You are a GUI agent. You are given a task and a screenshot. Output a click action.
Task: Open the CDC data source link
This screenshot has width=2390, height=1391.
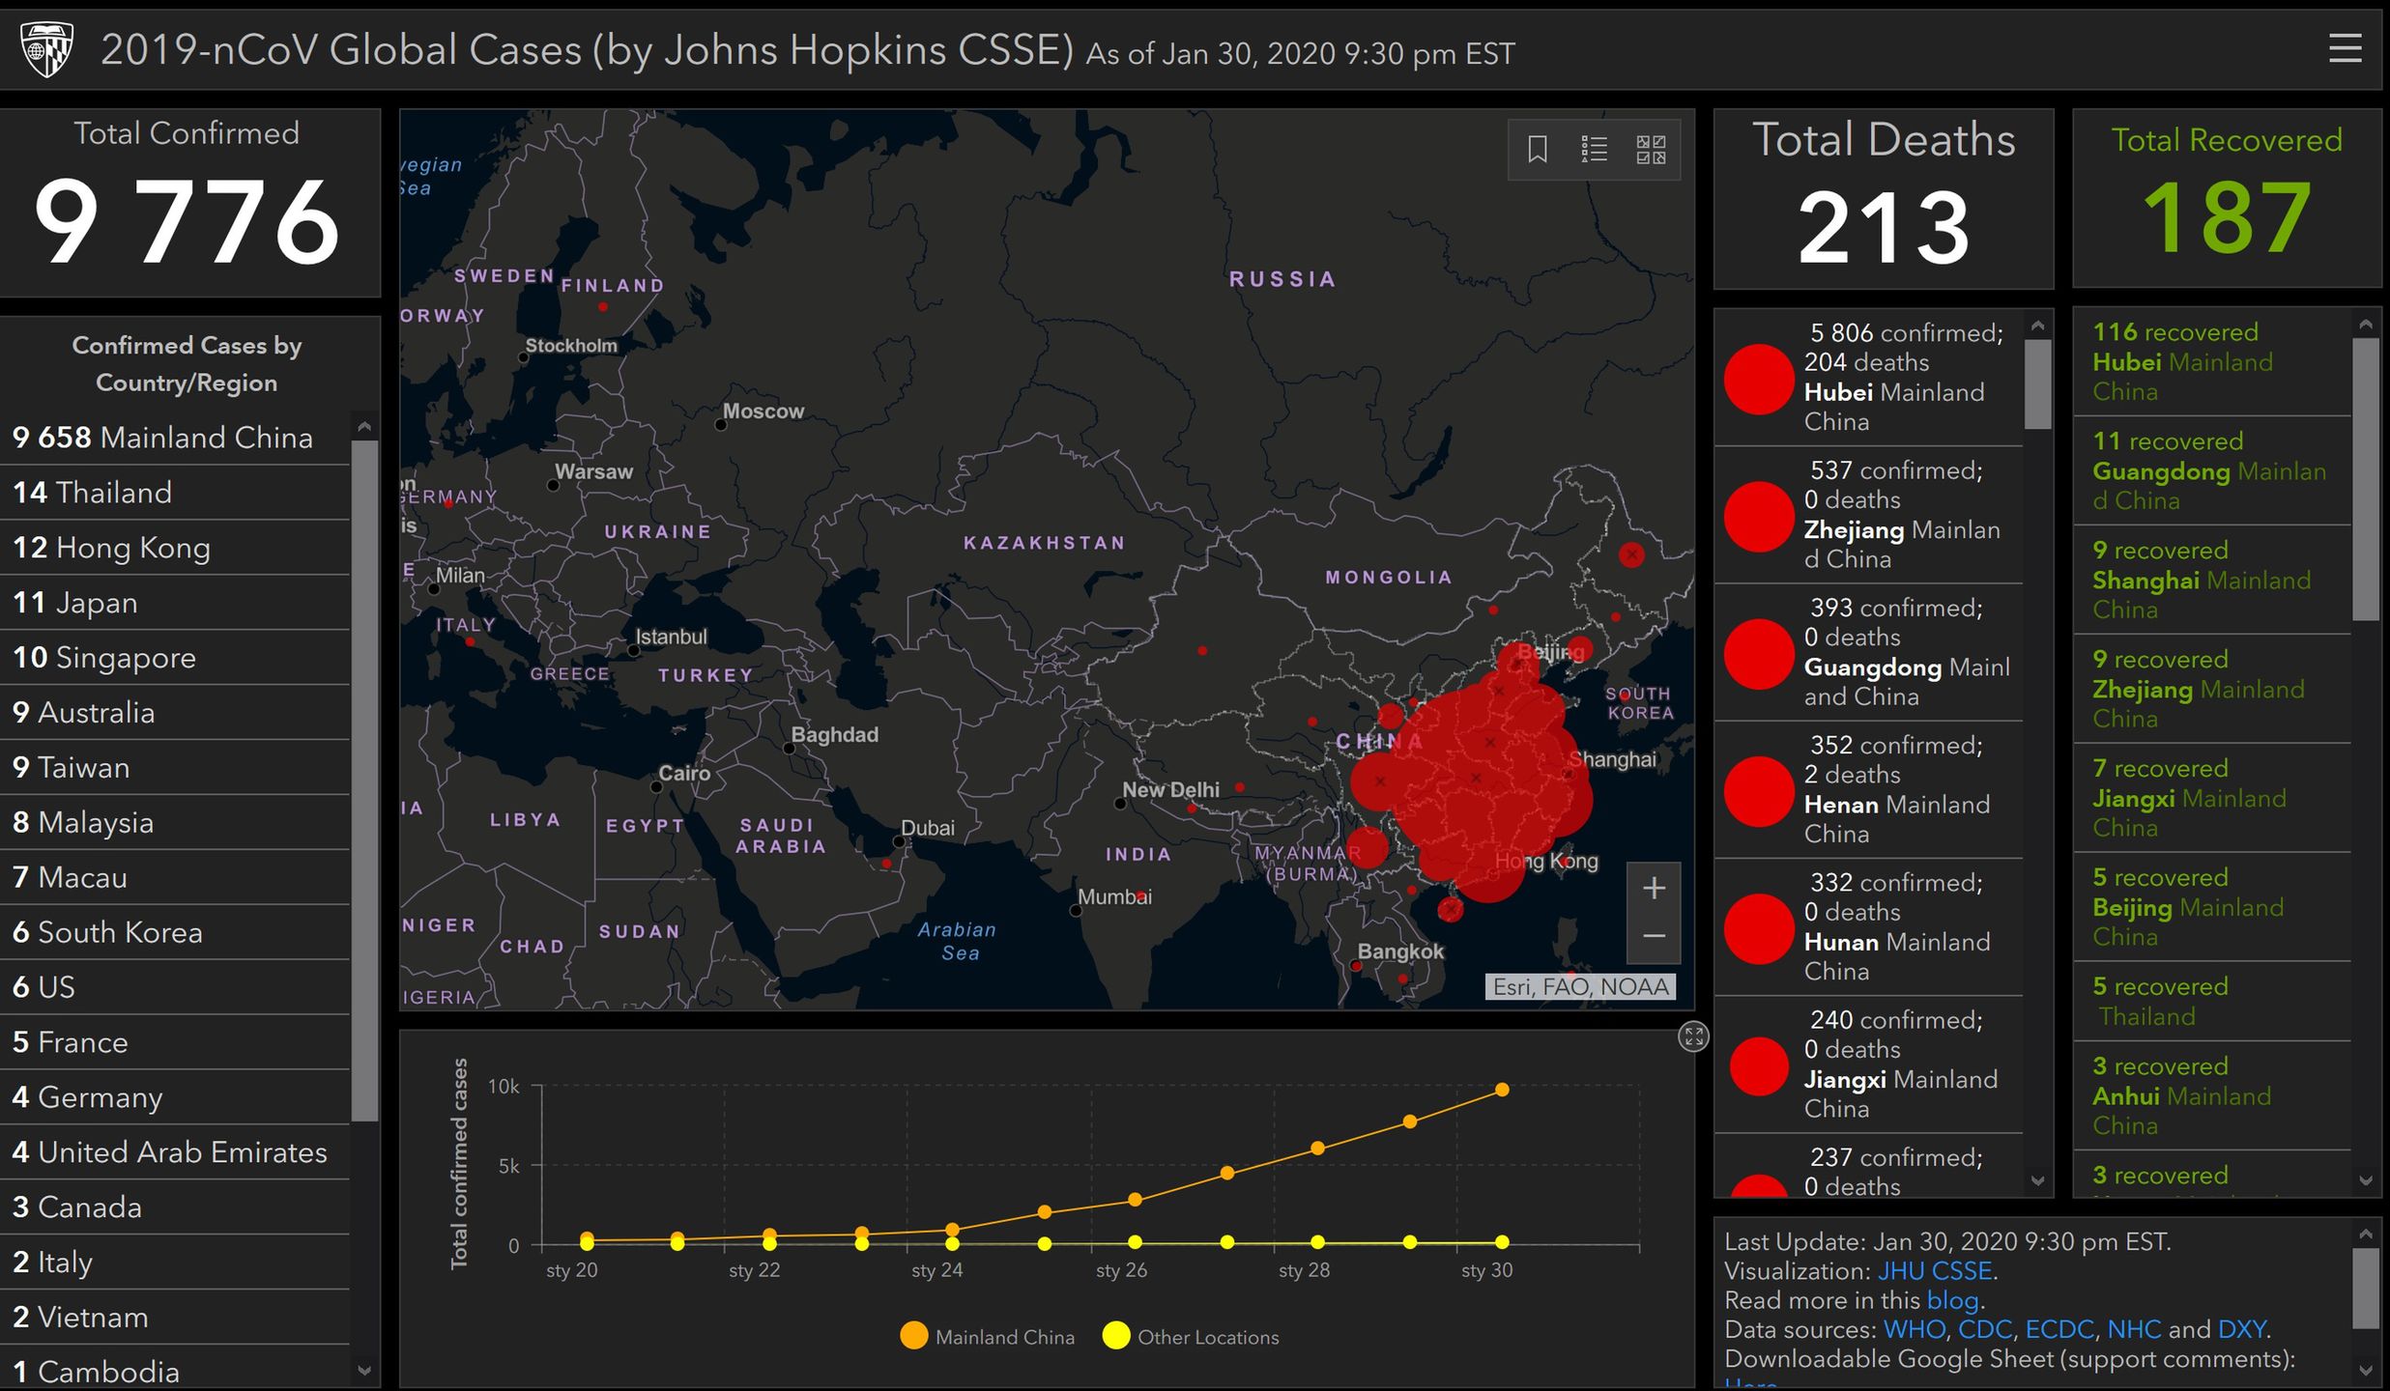coord(1985,1329)
